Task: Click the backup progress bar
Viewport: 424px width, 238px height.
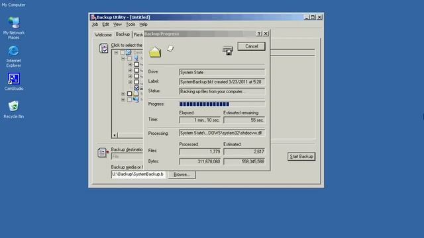Action: (x=222, y=104)
